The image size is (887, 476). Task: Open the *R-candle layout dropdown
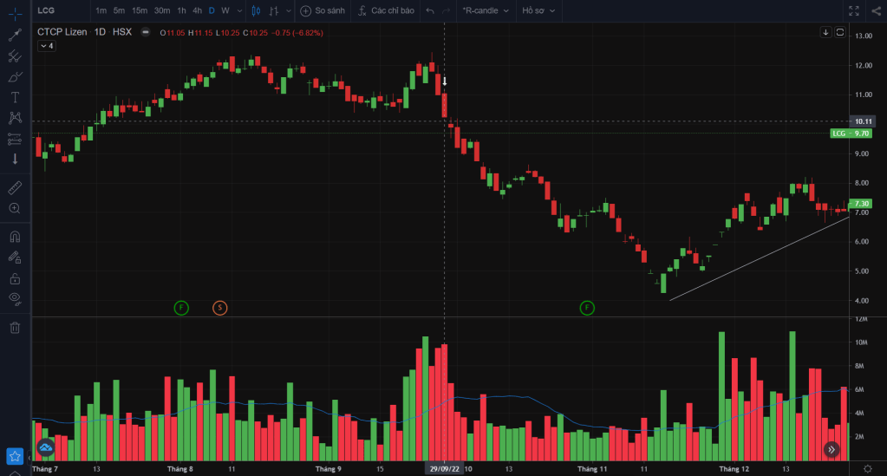tap(486, 10)
